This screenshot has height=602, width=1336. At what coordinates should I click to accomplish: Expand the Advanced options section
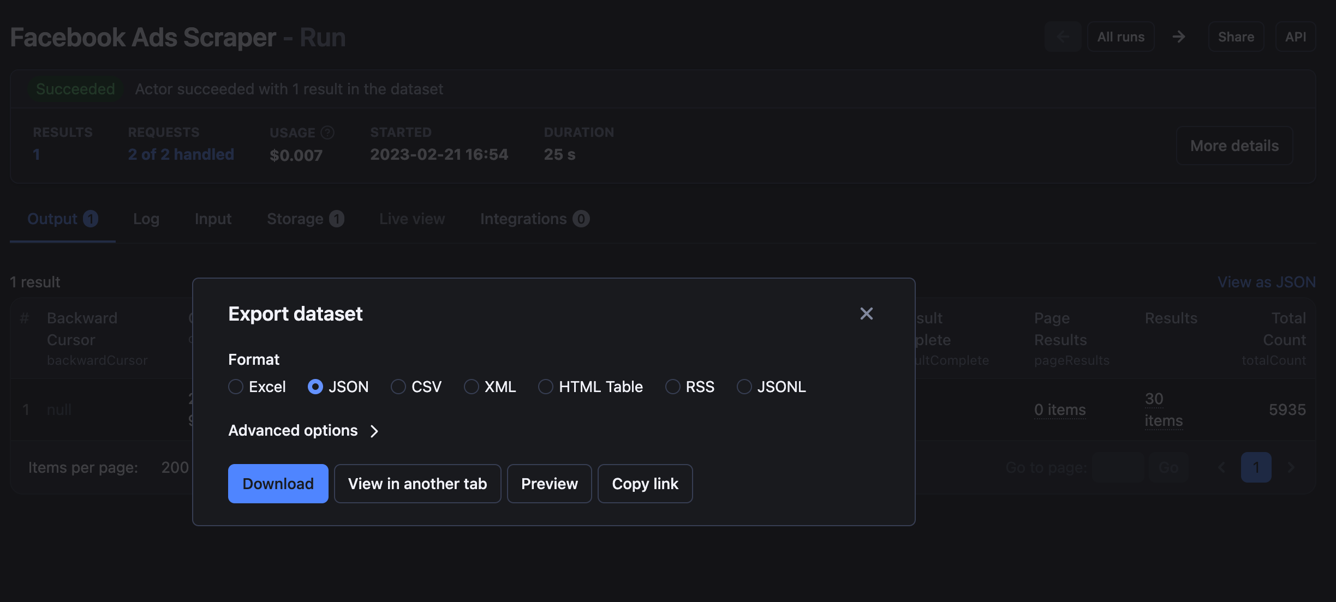(304, 429)
